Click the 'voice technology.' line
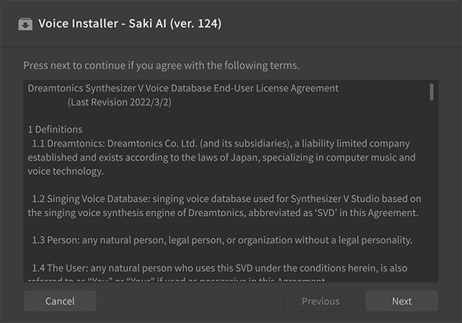The image size is (462, 323). coord(66,171)
